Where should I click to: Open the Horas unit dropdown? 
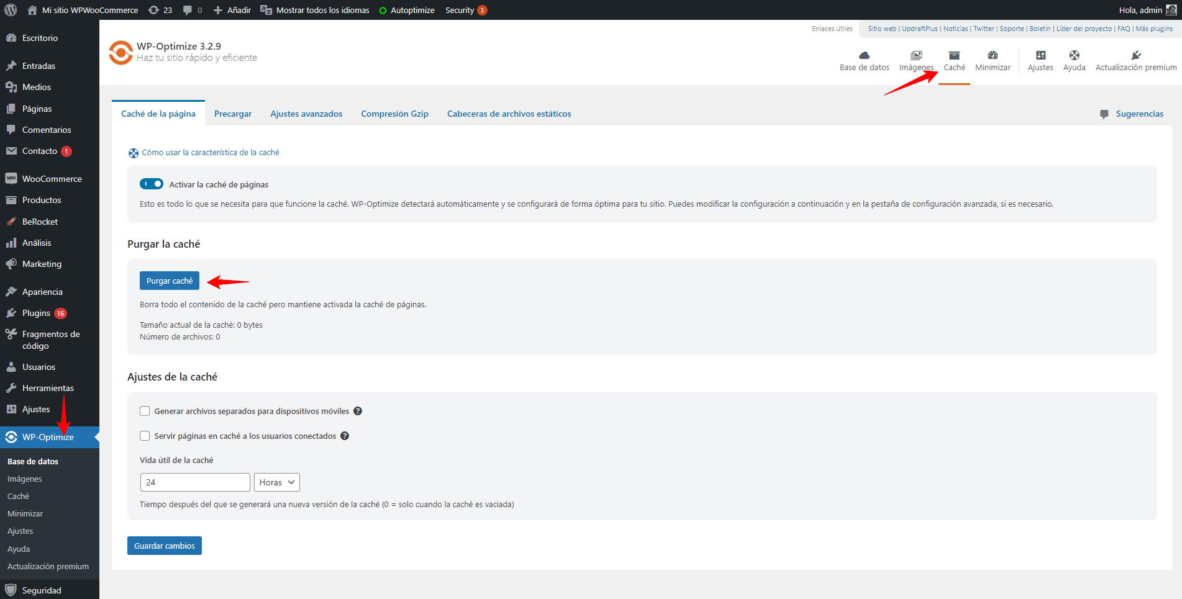(277, 482)
